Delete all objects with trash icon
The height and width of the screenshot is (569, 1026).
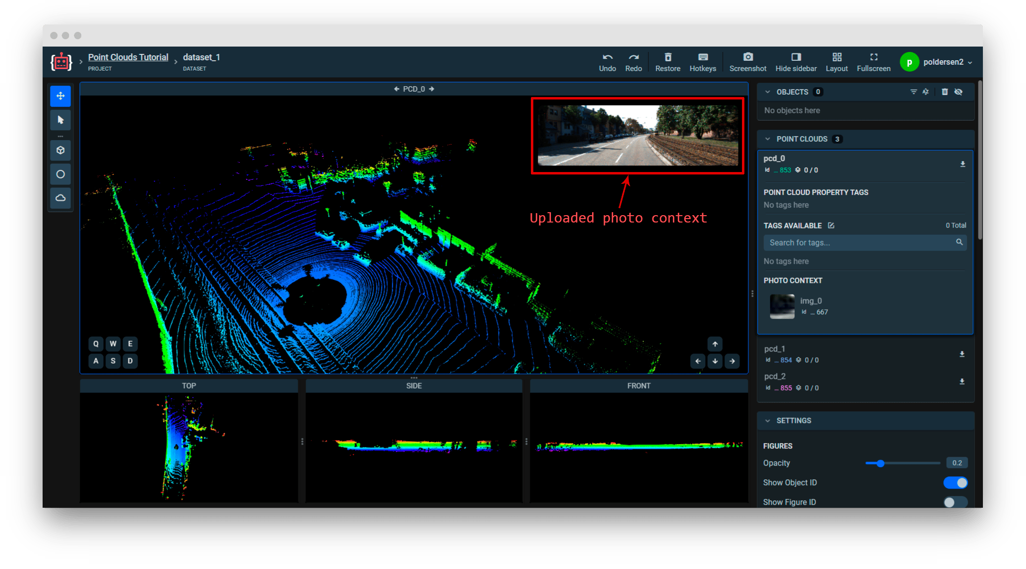coord(945,92)
